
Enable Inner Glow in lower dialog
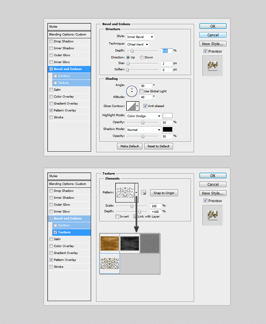[x=51, y=211]
